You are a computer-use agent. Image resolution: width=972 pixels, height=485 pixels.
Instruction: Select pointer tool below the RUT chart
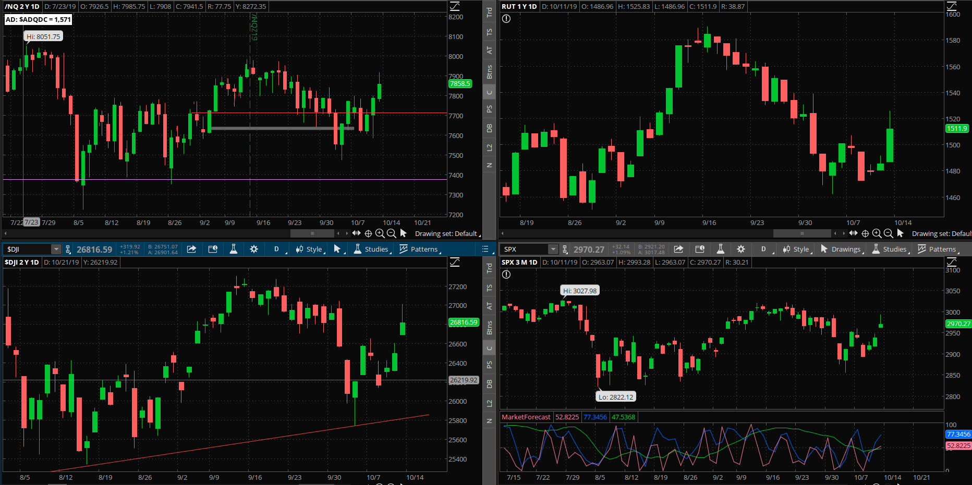900,233
